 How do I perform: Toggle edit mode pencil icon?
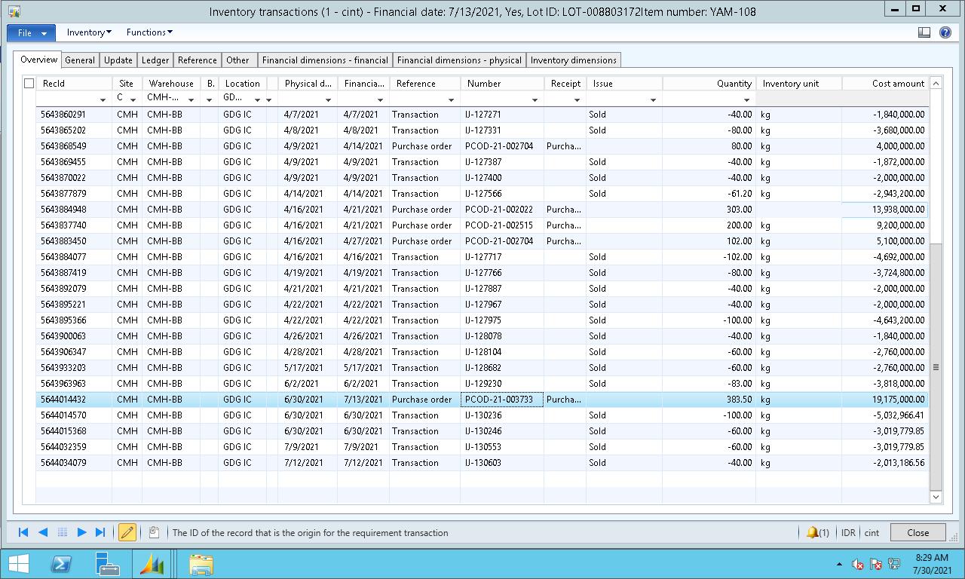click(127, 532)
